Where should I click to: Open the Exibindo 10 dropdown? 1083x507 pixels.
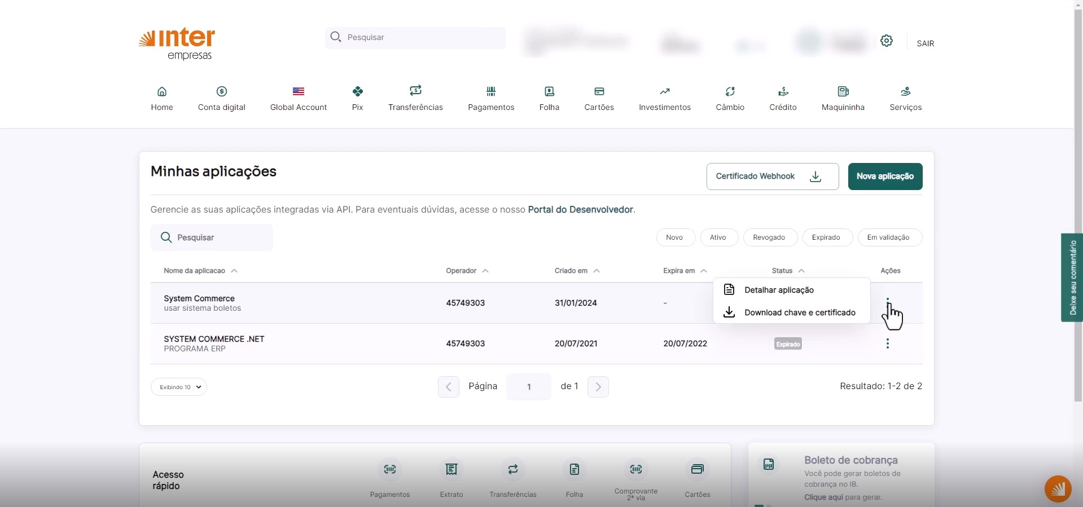pyautogui.click(x=179, y=387)
